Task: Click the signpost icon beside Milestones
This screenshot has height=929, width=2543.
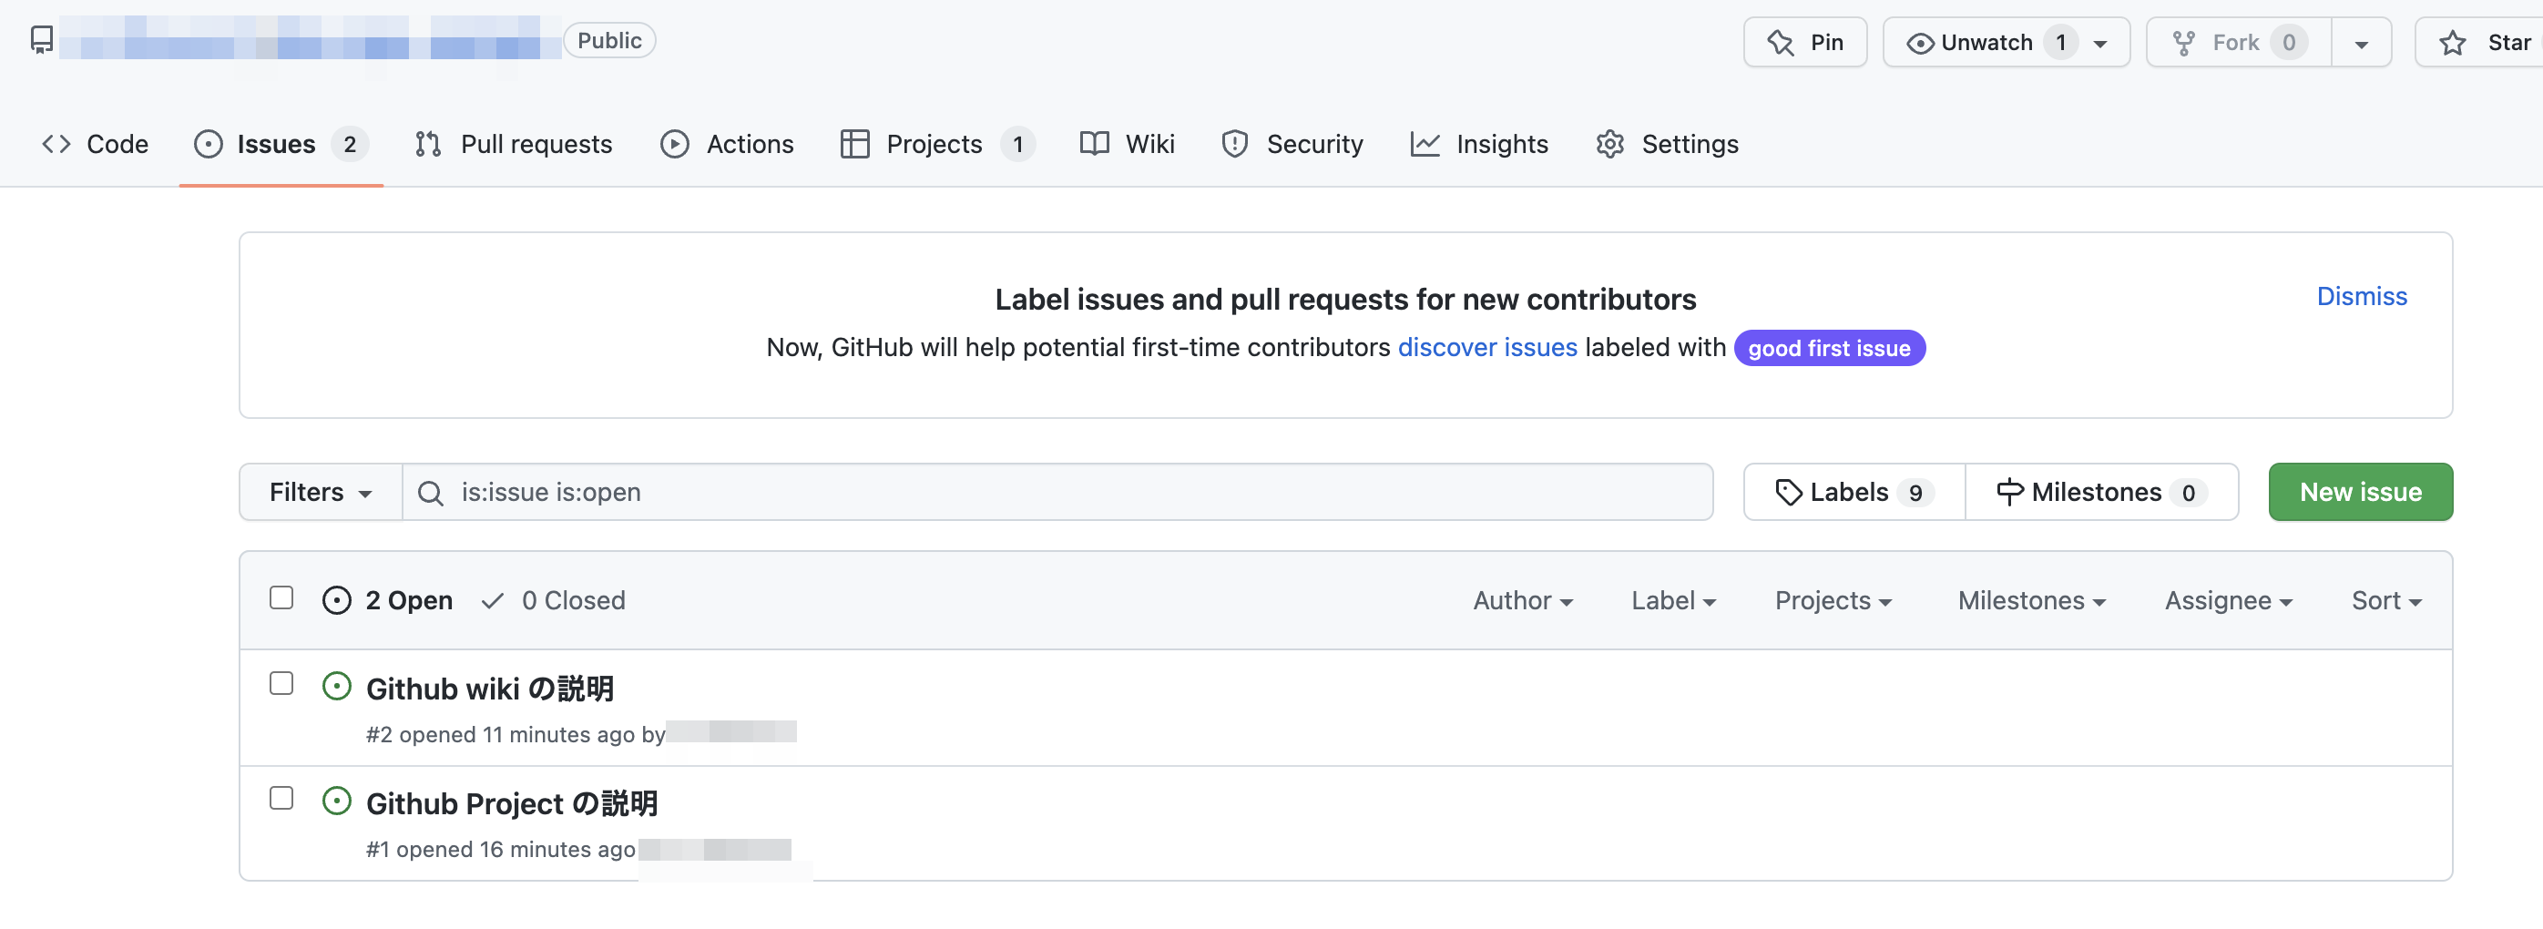Action: tap(2009, 492)
